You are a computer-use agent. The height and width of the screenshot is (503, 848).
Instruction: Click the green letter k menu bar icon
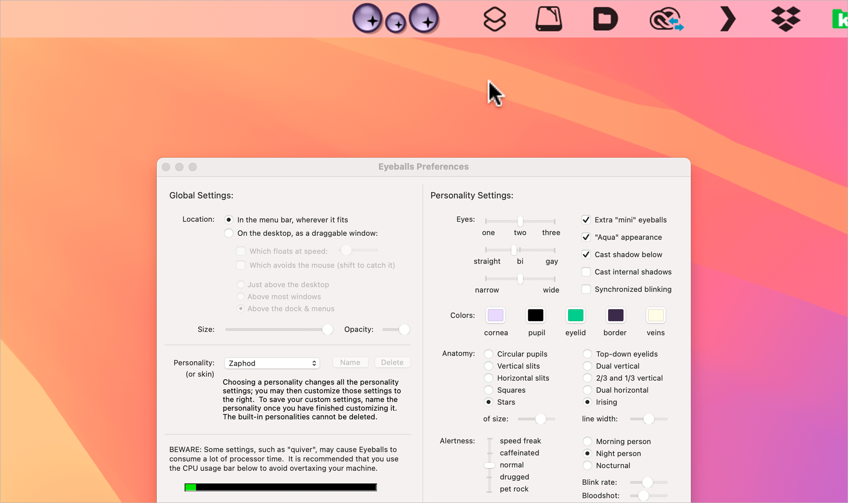click(842, 19)
